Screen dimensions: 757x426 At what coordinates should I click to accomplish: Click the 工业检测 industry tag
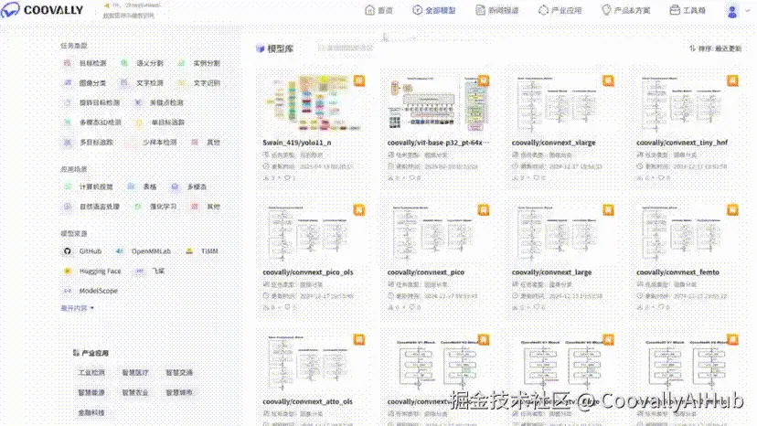[x=91, y=373]
